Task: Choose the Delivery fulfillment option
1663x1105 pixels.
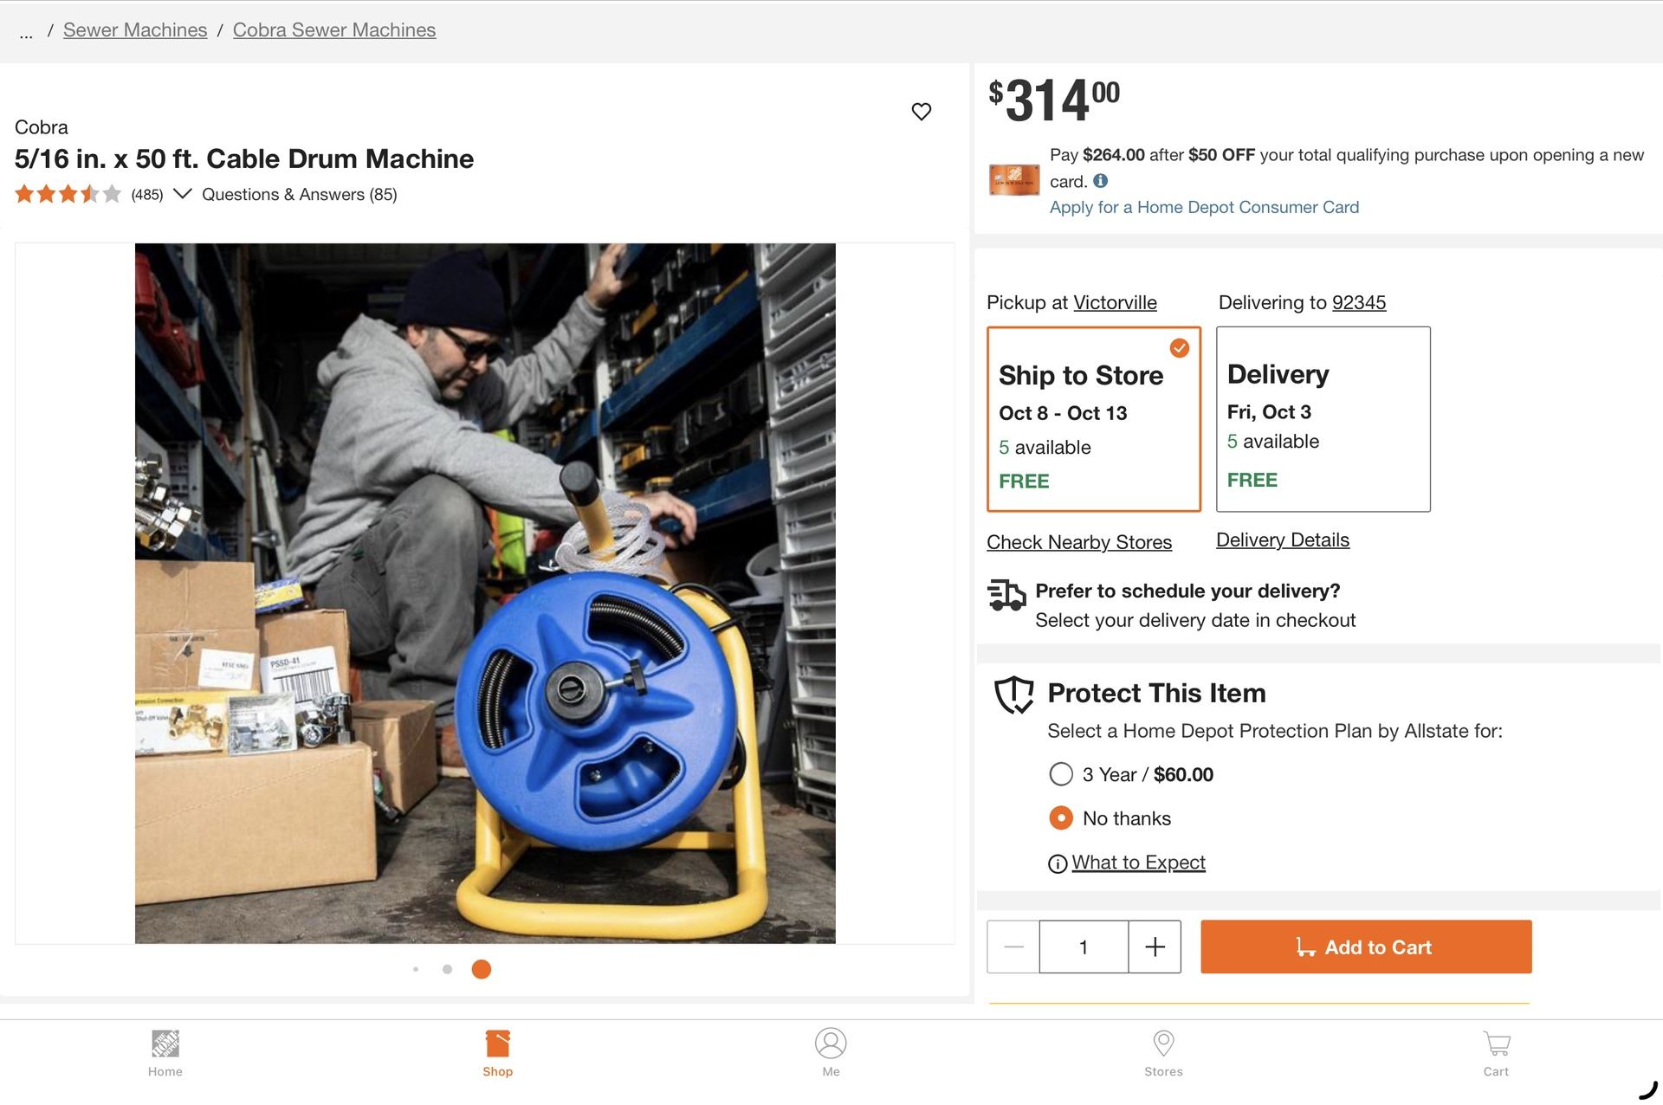Action: [x=1323, y=419]
